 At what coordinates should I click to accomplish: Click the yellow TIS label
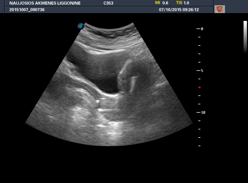click(x=179, y=3)
